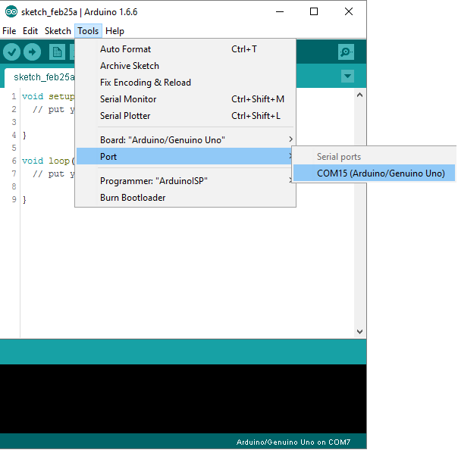This screenshot has width=458, height=450.
Task: Maximize the Arduino window
Action: (x=314, y=11)
